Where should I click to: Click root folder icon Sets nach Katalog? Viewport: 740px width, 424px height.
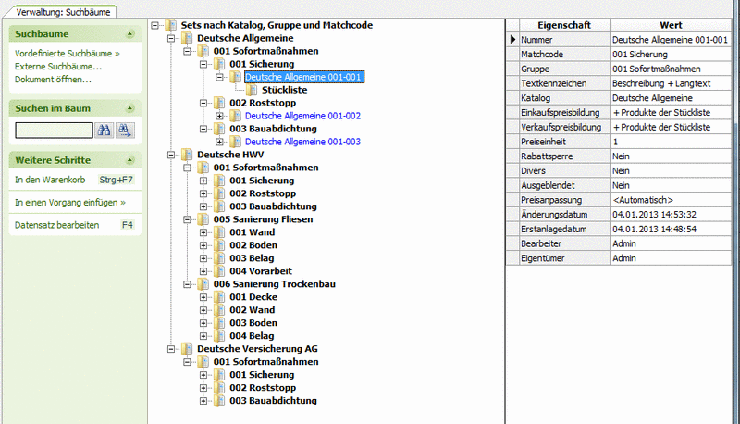171,26
